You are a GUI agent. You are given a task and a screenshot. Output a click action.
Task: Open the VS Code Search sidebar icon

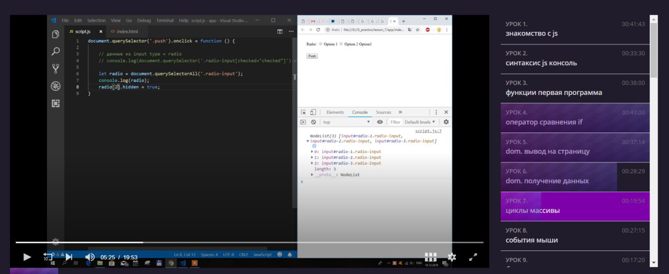coord(55,51)
